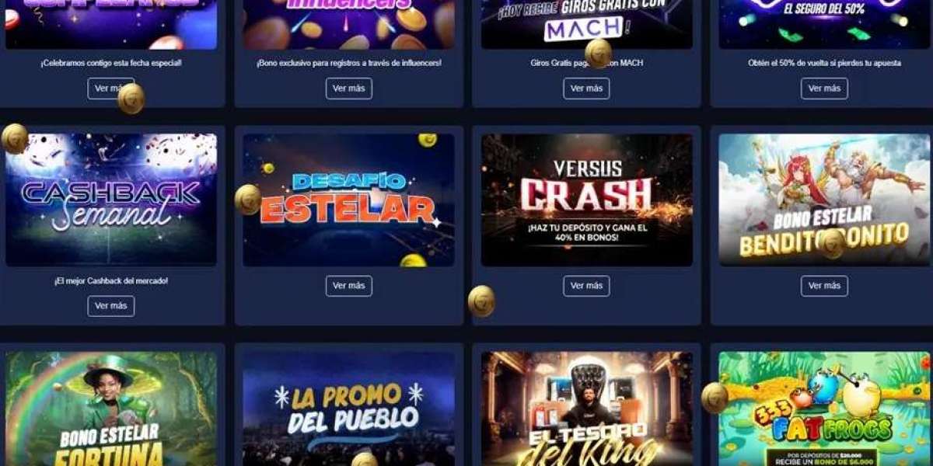The width and height of the screenshot is (933, 466).
Task: Click Ver más under Versus Crash
Action: (x=586, y=286)
